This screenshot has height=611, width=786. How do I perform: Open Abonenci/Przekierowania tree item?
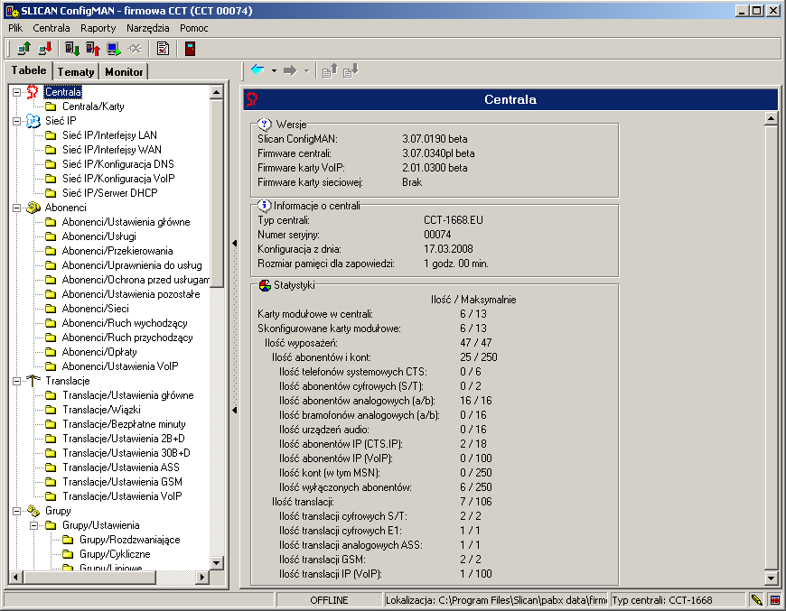coord(117,251)
